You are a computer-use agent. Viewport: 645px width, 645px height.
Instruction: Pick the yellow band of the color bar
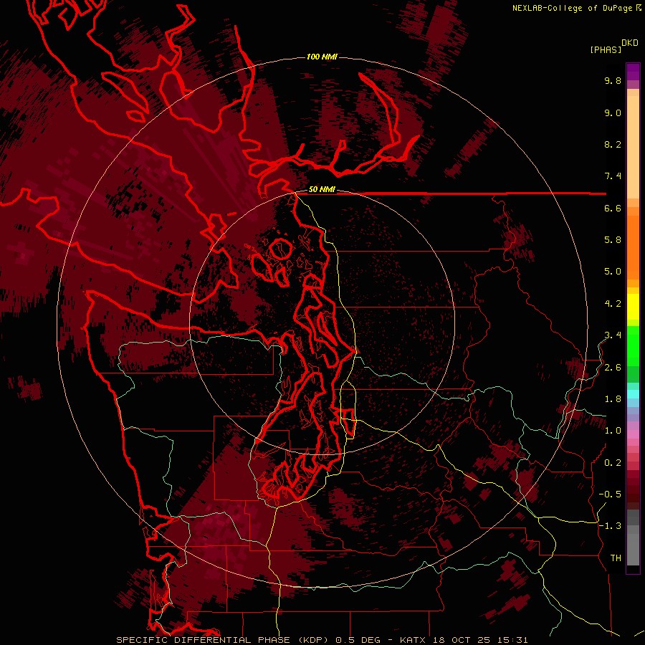click(633, 307)
